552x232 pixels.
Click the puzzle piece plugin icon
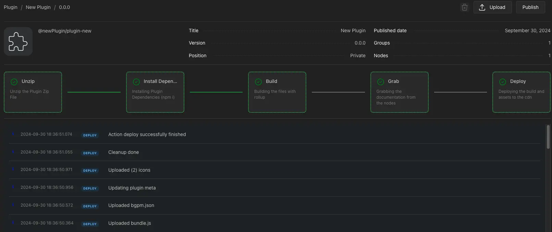click(18, 41)
